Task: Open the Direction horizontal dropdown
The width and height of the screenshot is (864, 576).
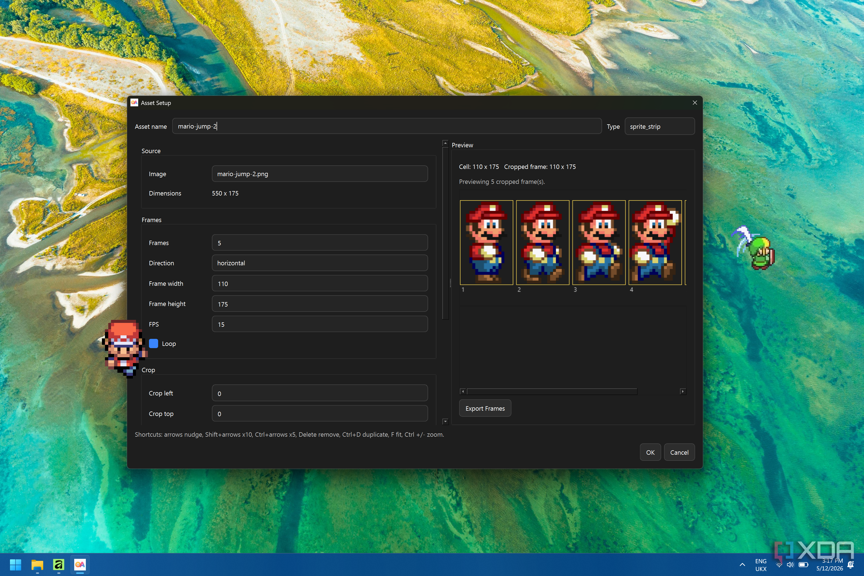Action: tap(320, 263)
